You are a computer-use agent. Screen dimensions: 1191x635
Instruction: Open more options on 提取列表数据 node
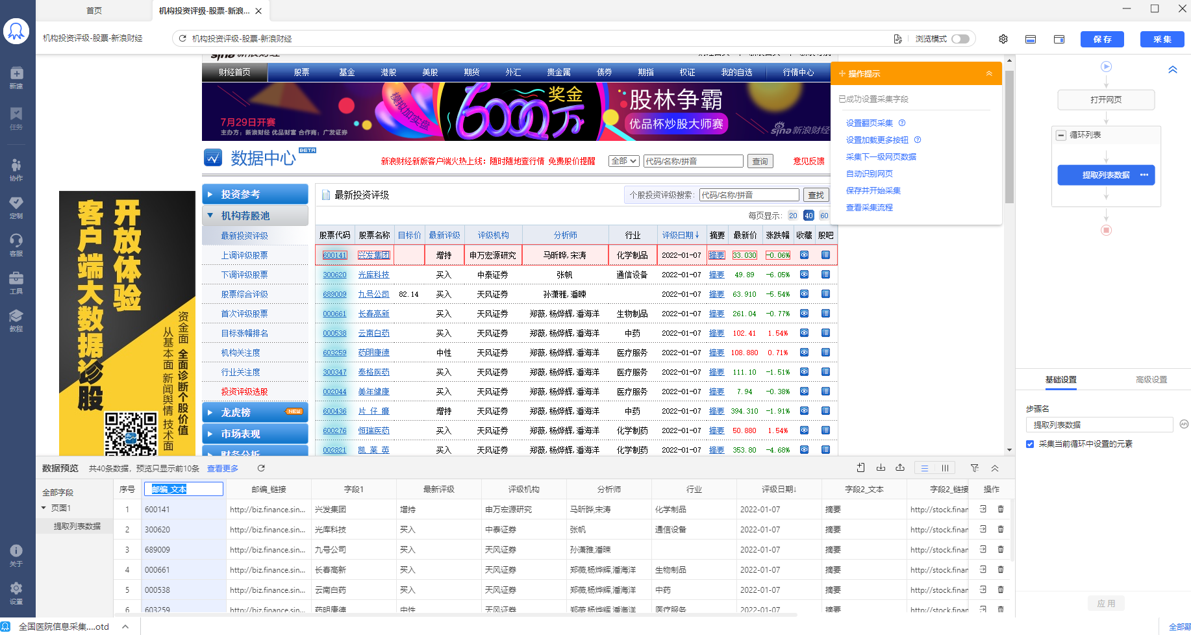pyautogui.click(x=1144, y=175)
